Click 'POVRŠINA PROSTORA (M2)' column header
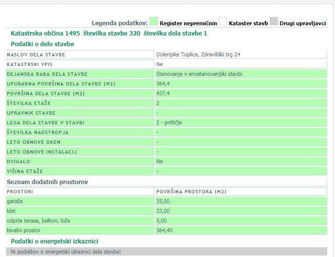Screen dimensions: 335x257 pos(191,191)
